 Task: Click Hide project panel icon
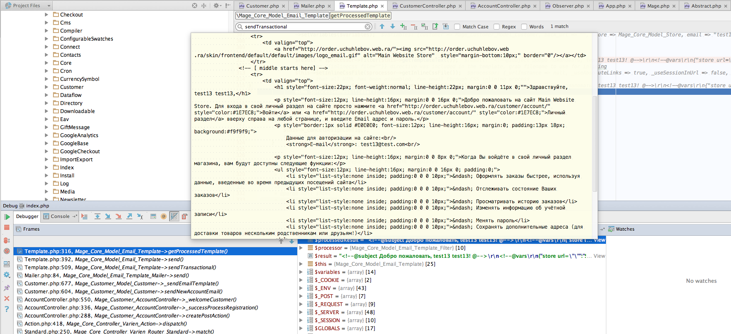click(228, 6)
